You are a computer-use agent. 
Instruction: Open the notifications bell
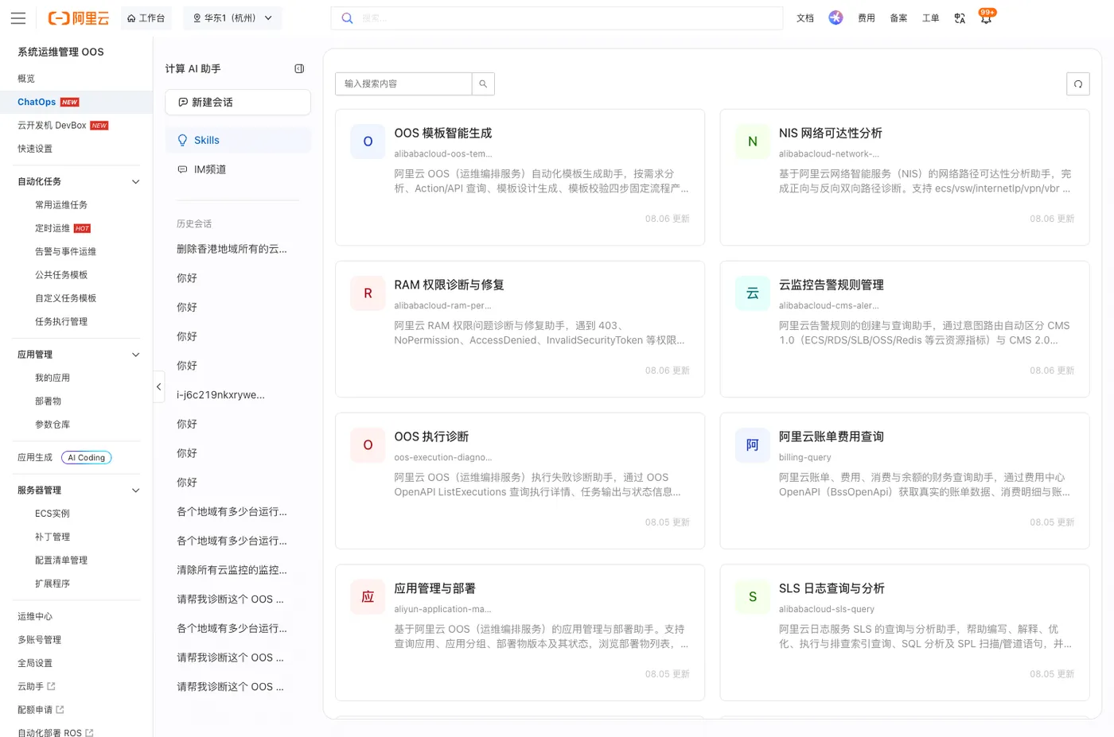986,18
